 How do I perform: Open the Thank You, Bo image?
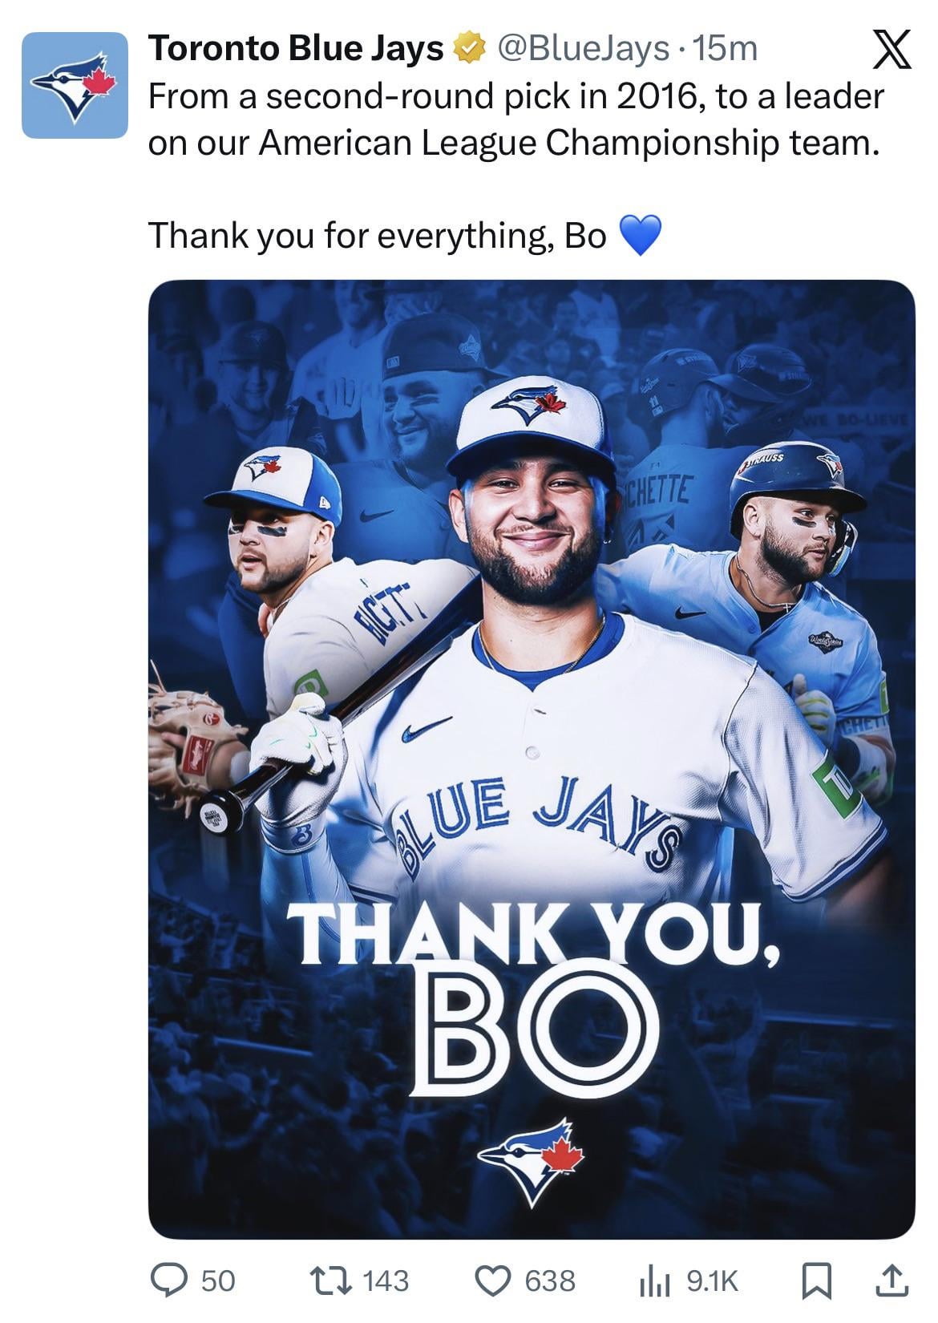(x=532, y=759)
